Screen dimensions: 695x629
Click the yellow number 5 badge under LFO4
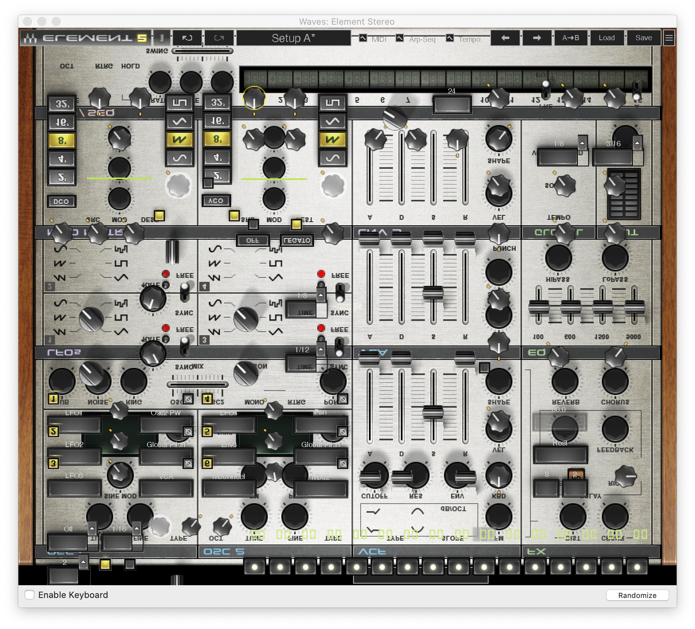pyautogui.click(x=207, y=432)
